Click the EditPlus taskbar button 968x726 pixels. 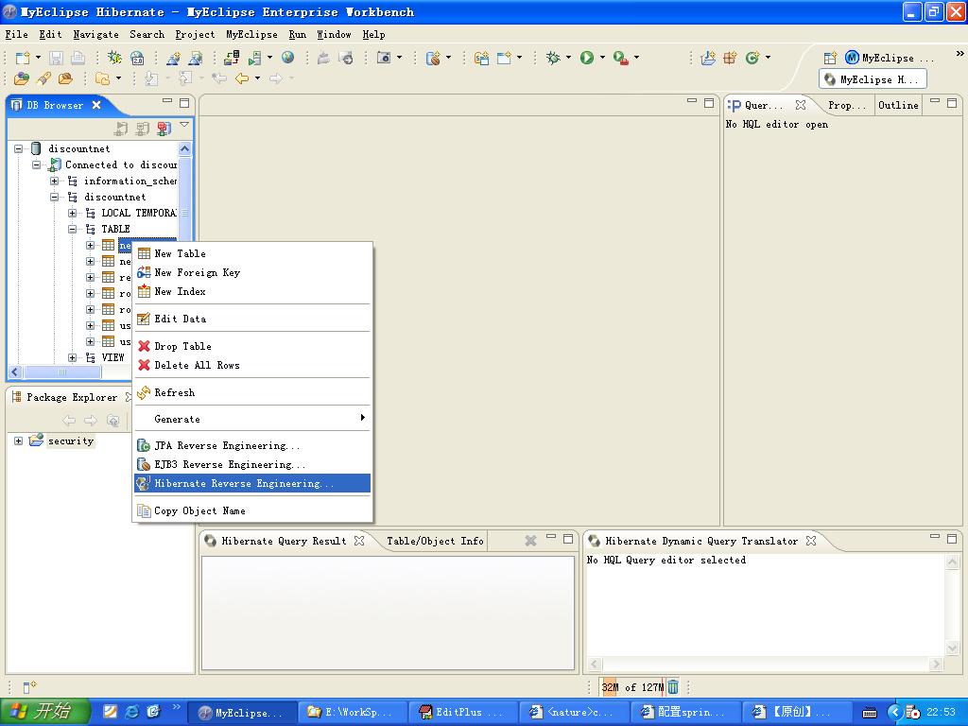(x=461, y=712)
